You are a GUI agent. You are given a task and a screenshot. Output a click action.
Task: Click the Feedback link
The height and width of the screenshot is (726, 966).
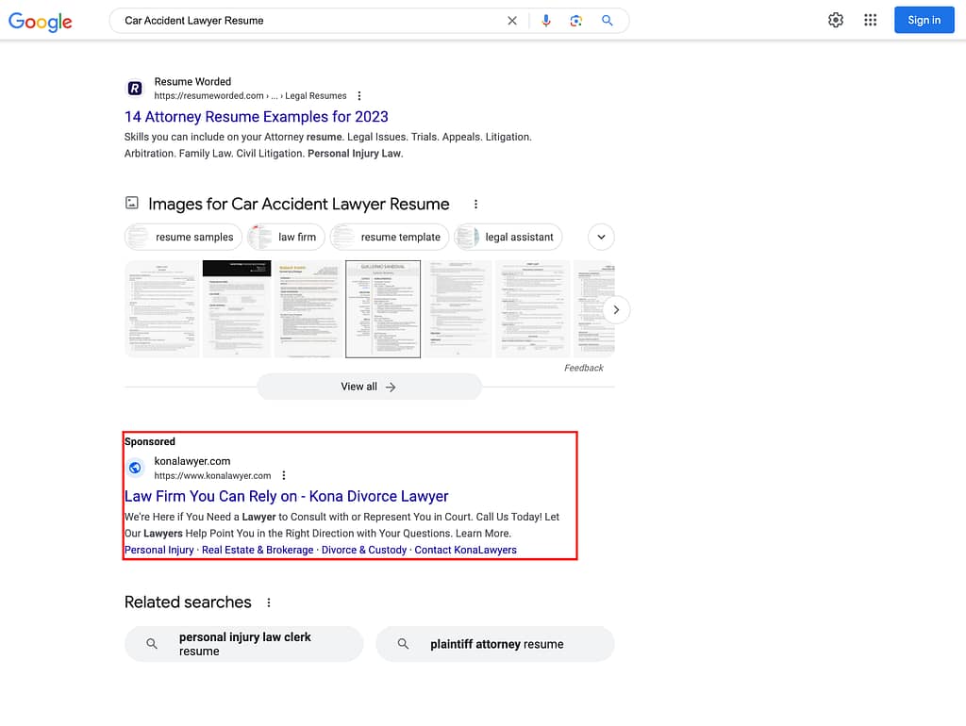click(x=583, y=369)
